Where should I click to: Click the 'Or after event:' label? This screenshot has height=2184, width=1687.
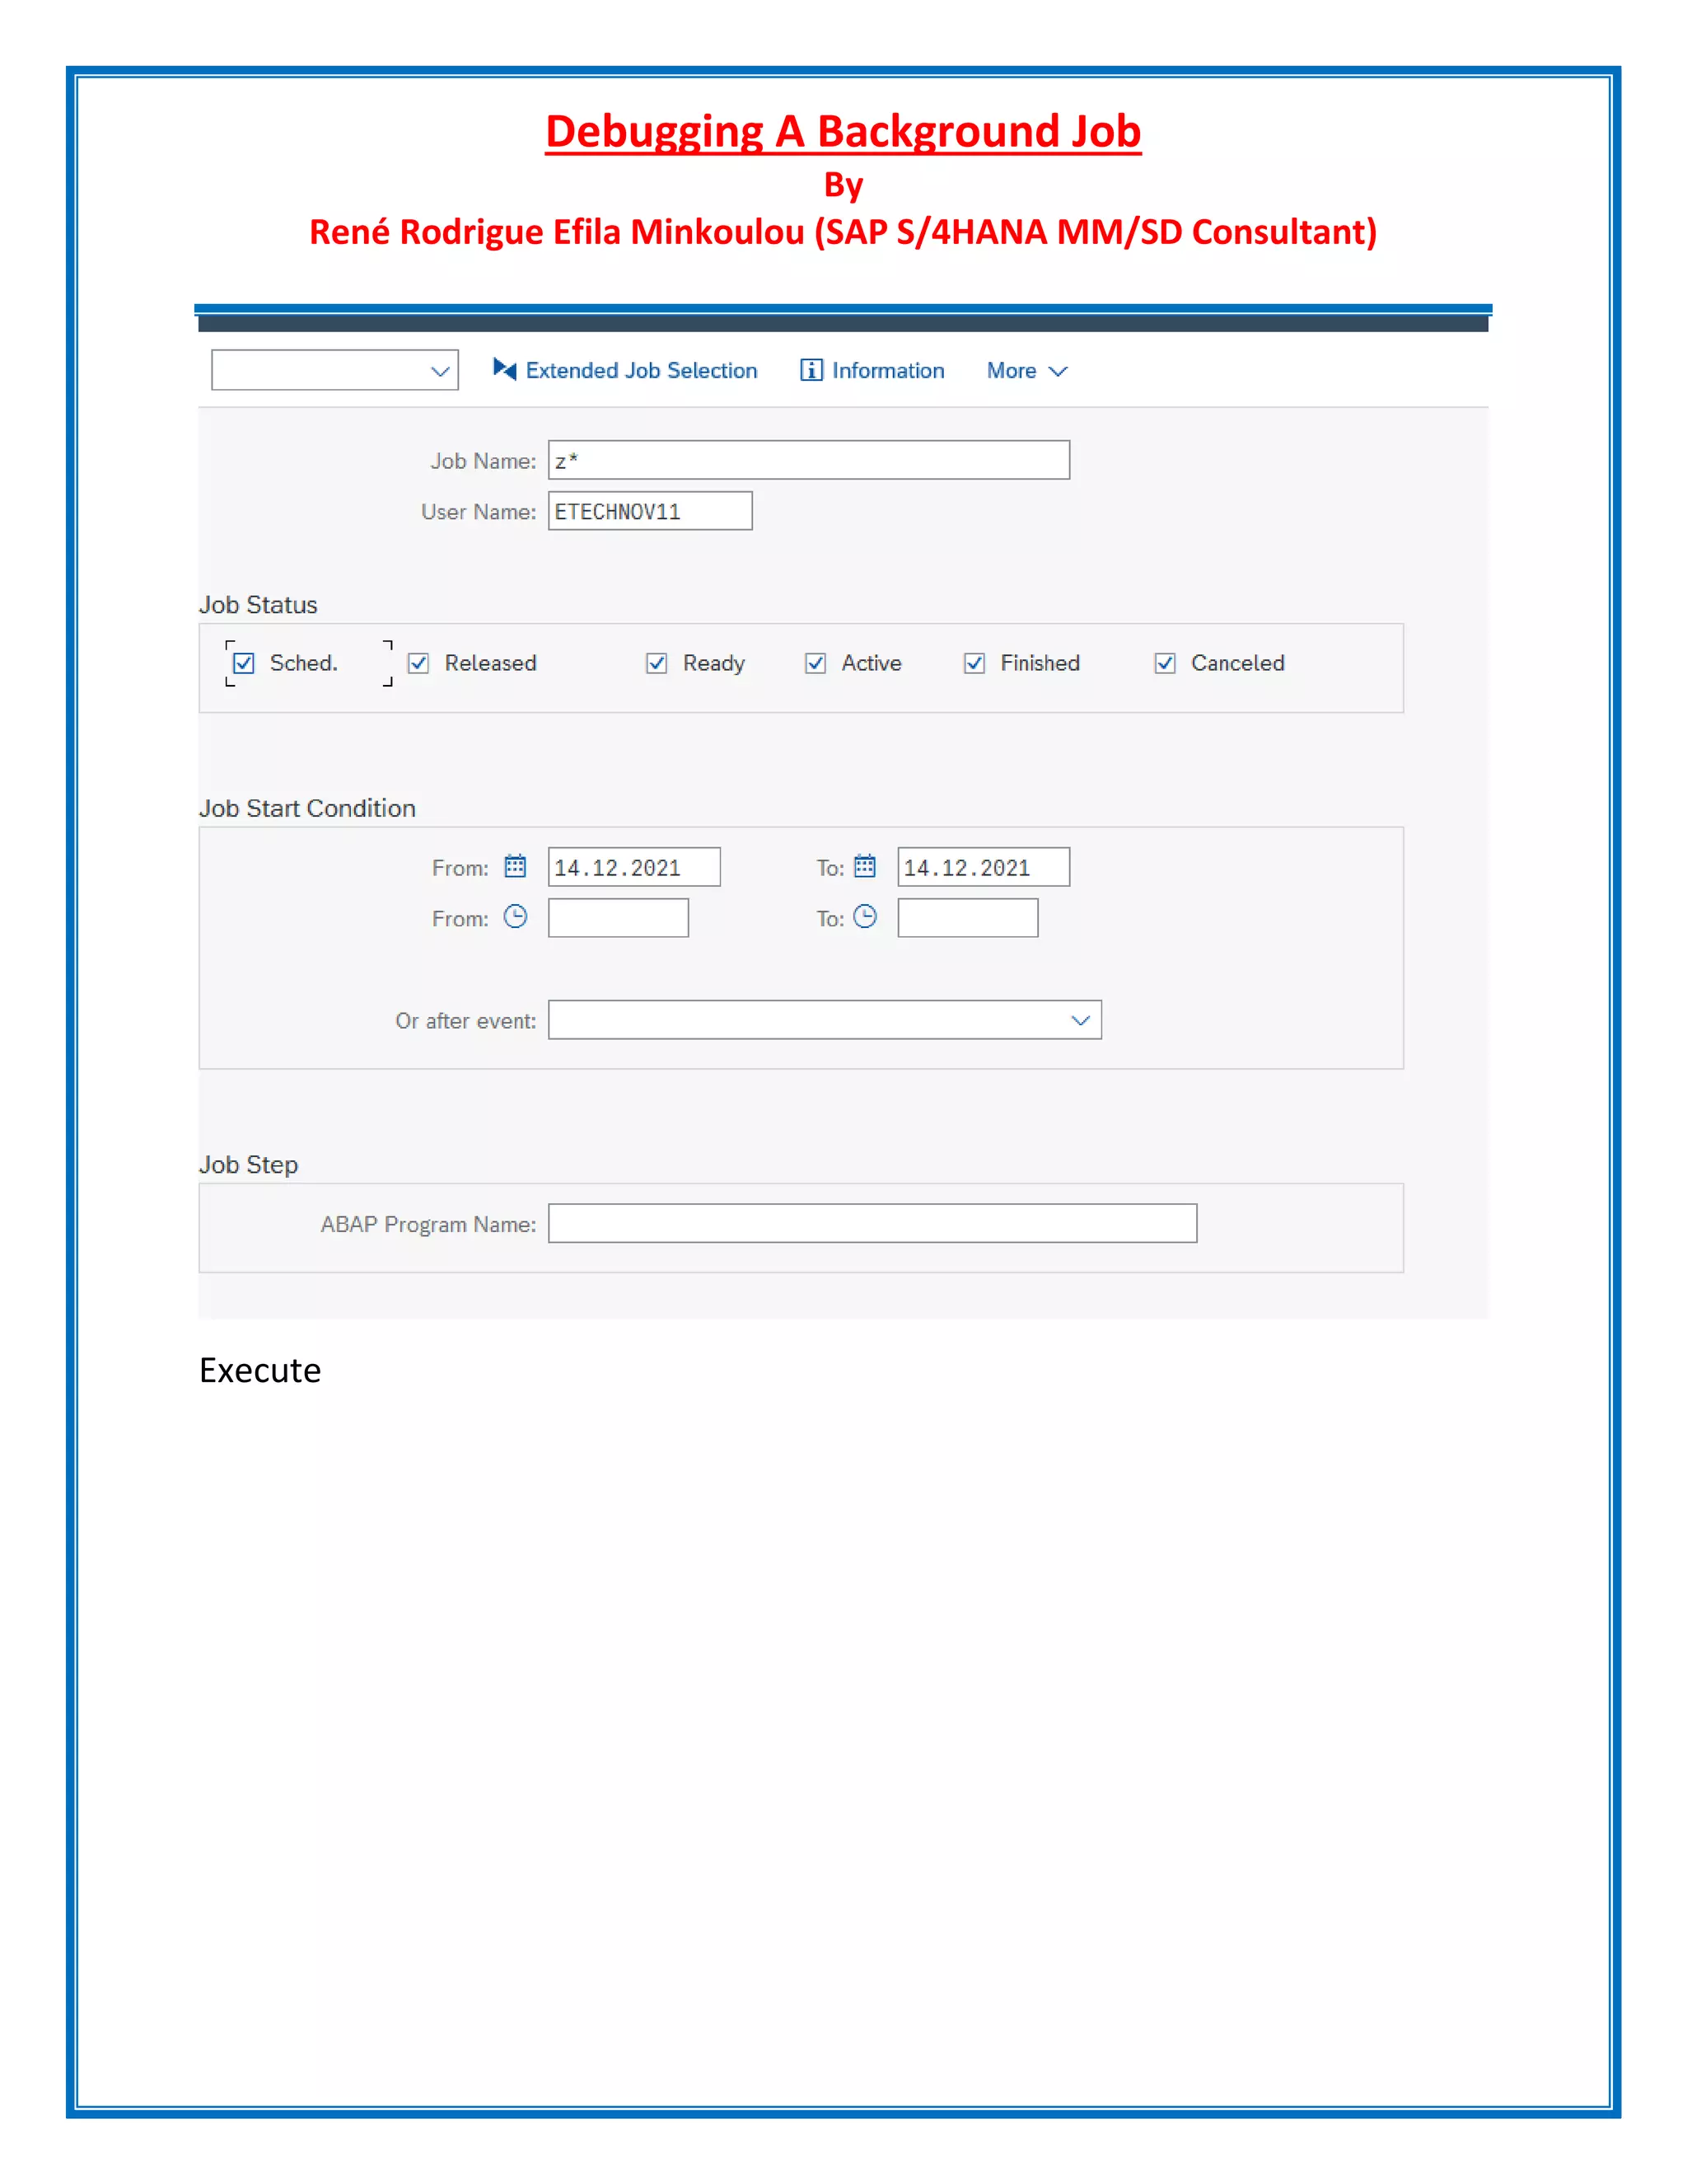pos(465,1021)
